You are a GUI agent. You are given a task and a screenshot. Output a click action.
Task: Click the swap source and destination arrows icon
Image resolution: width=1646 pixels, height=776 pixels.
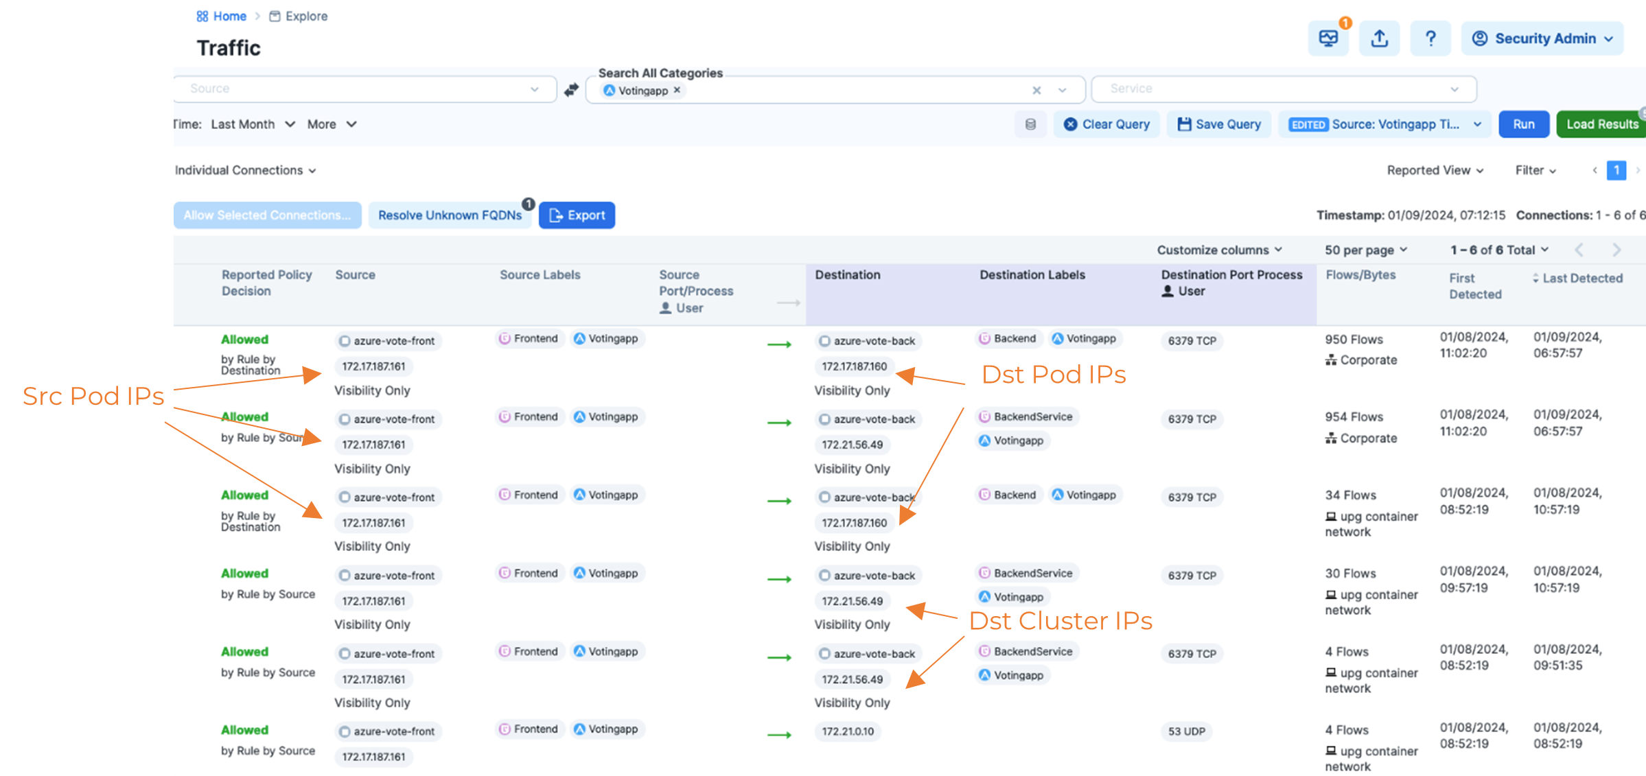(x=571, y=90)
